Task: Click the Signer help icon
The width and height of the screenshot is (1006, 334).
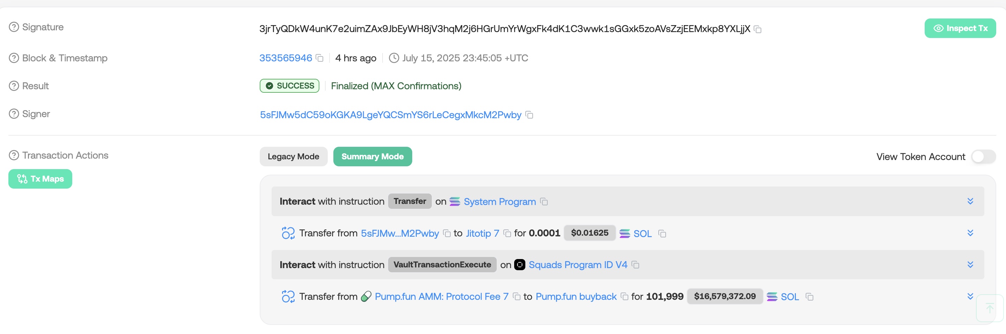Action: tap(14, 114)
